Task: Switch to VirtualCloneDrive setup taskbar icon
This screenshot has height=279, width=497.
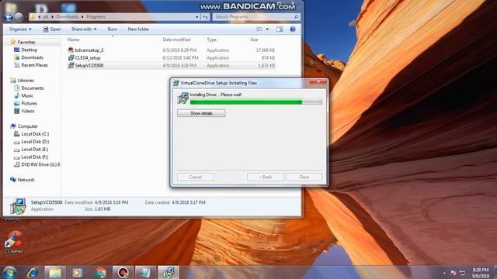Action: click(169, 272)
